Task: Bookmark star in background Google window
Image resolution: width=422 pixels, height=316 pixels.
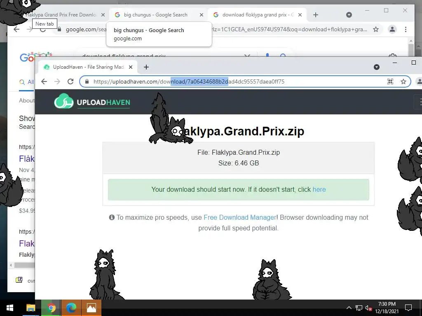Action: [376, 29]
